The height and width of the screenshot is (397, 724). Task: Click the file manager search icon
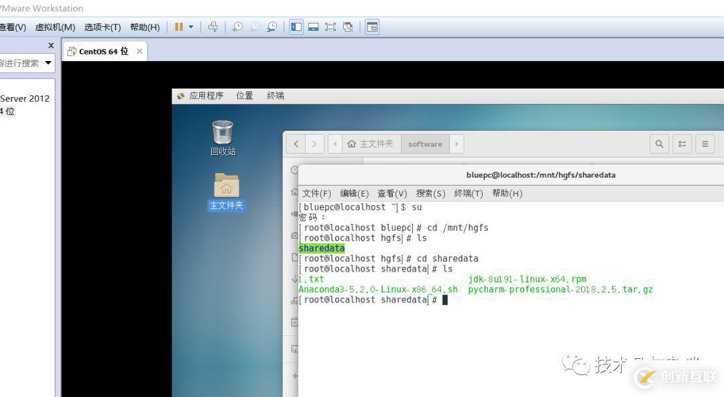click(x=660, y=144)
